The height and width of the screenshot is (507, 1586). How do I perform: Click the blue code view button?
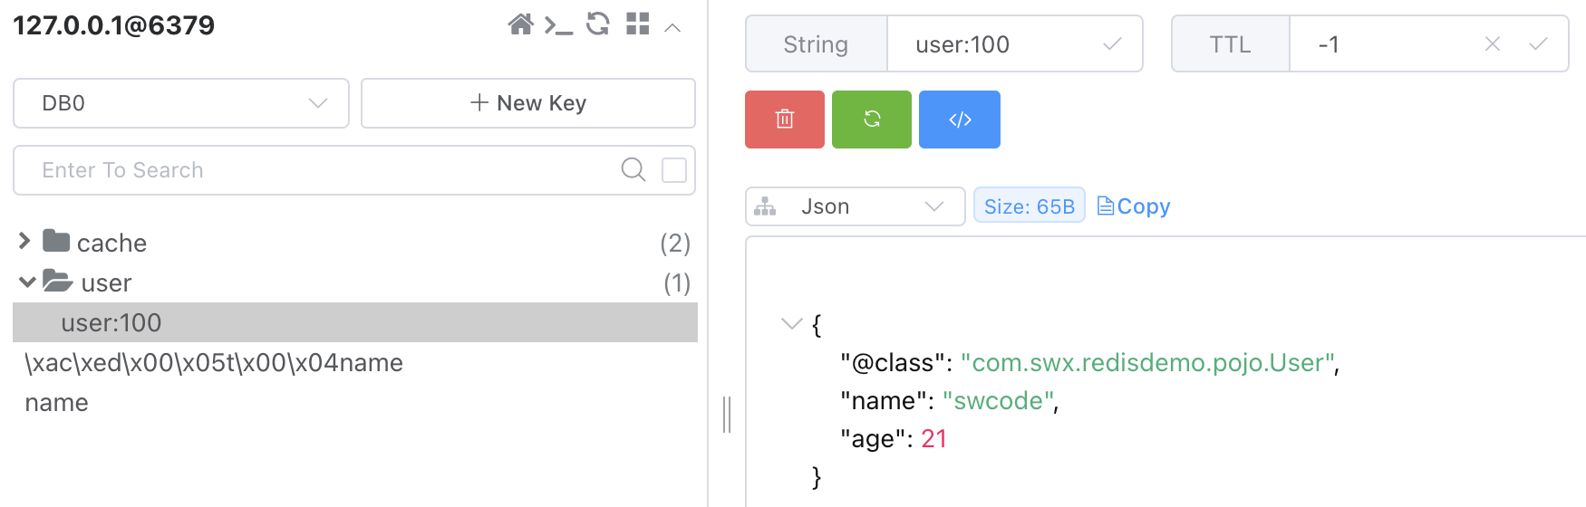click(x=960, y=119)
